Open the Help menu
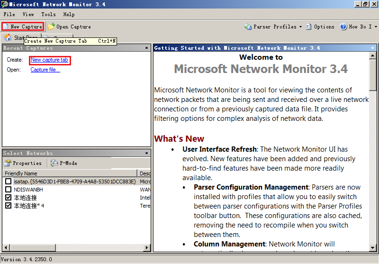This screenshot has width=379, height=264. click(x=69, y=14)
